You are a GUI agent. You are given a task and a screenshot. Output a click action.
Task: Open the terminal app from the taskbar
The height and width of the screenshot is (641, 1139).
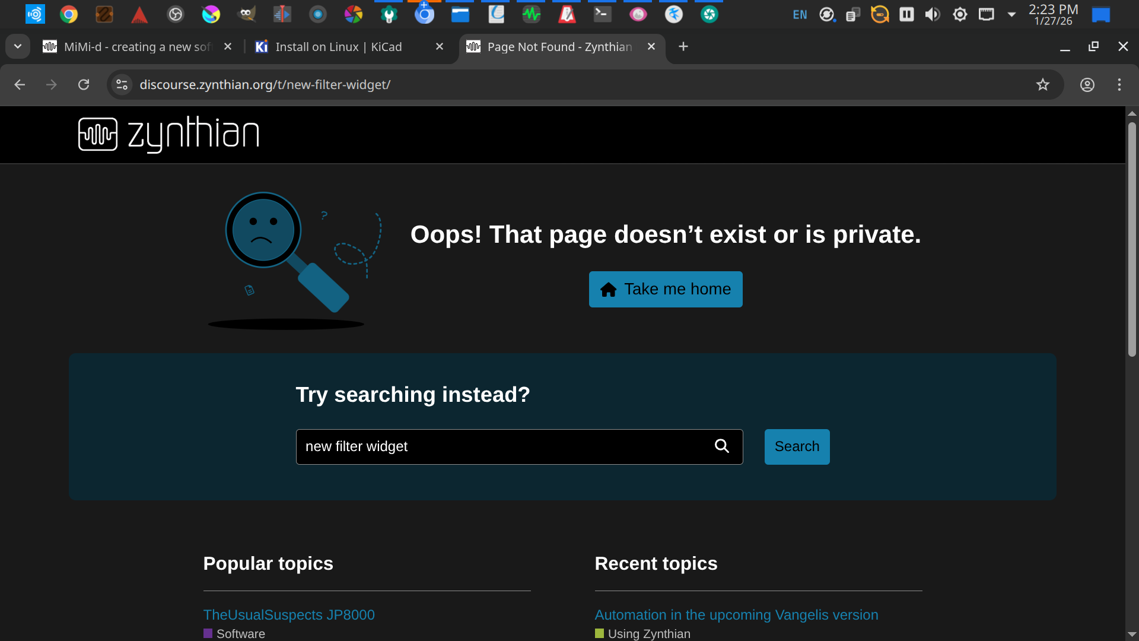click(602, 14)
